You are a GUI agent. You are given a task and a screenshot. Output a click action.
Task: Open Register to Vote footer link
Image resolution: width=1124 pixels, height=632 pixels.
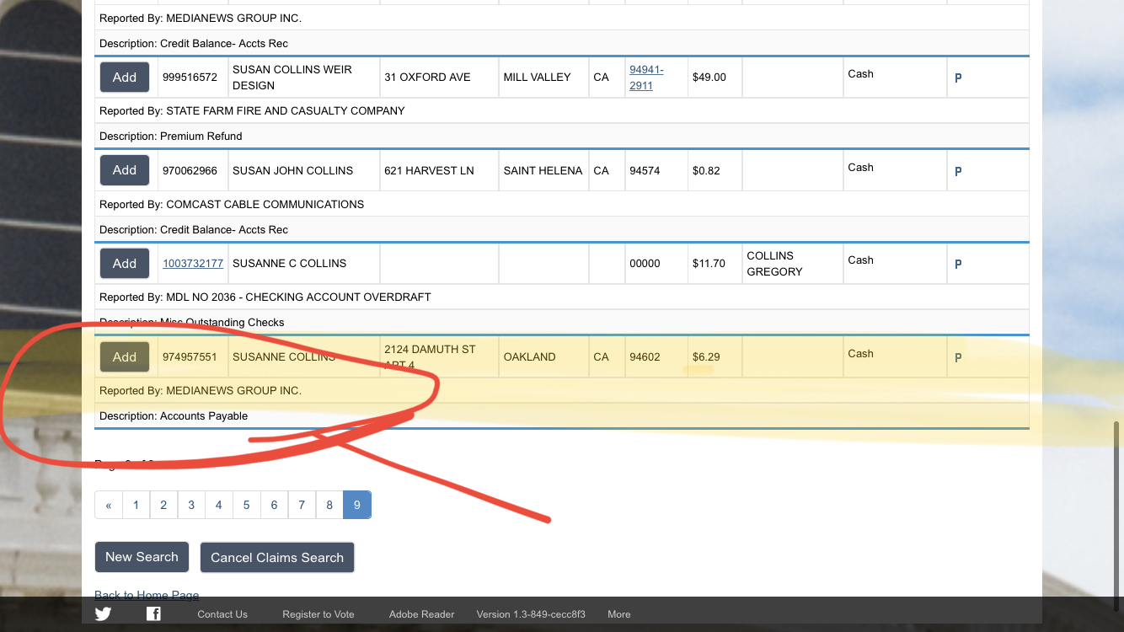[318, 614]
